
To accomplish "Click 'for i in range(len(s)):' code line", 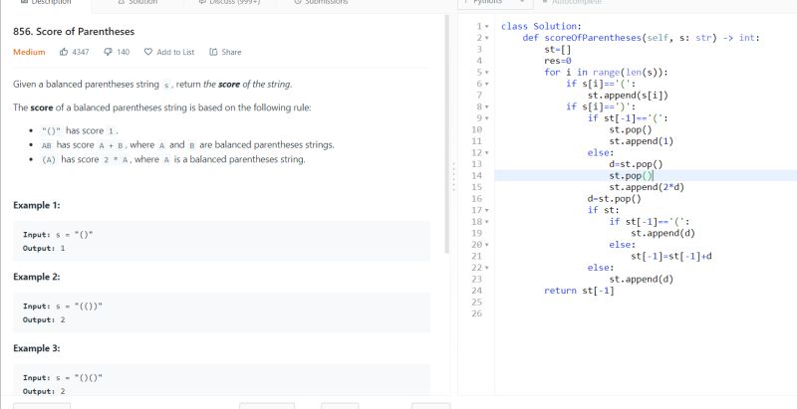I will tap(606, 73).
